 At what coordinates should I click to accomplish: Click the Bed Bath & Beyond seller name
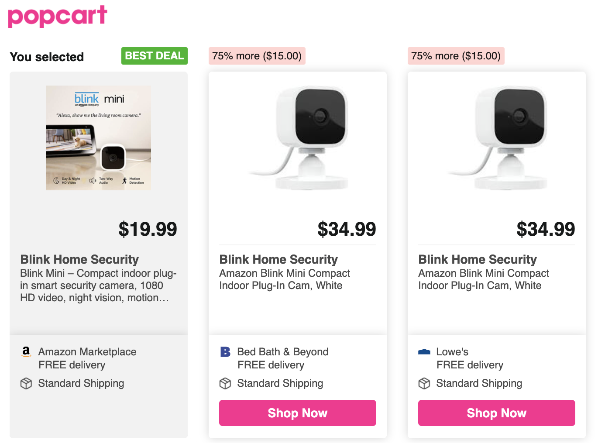click(283, 352)
